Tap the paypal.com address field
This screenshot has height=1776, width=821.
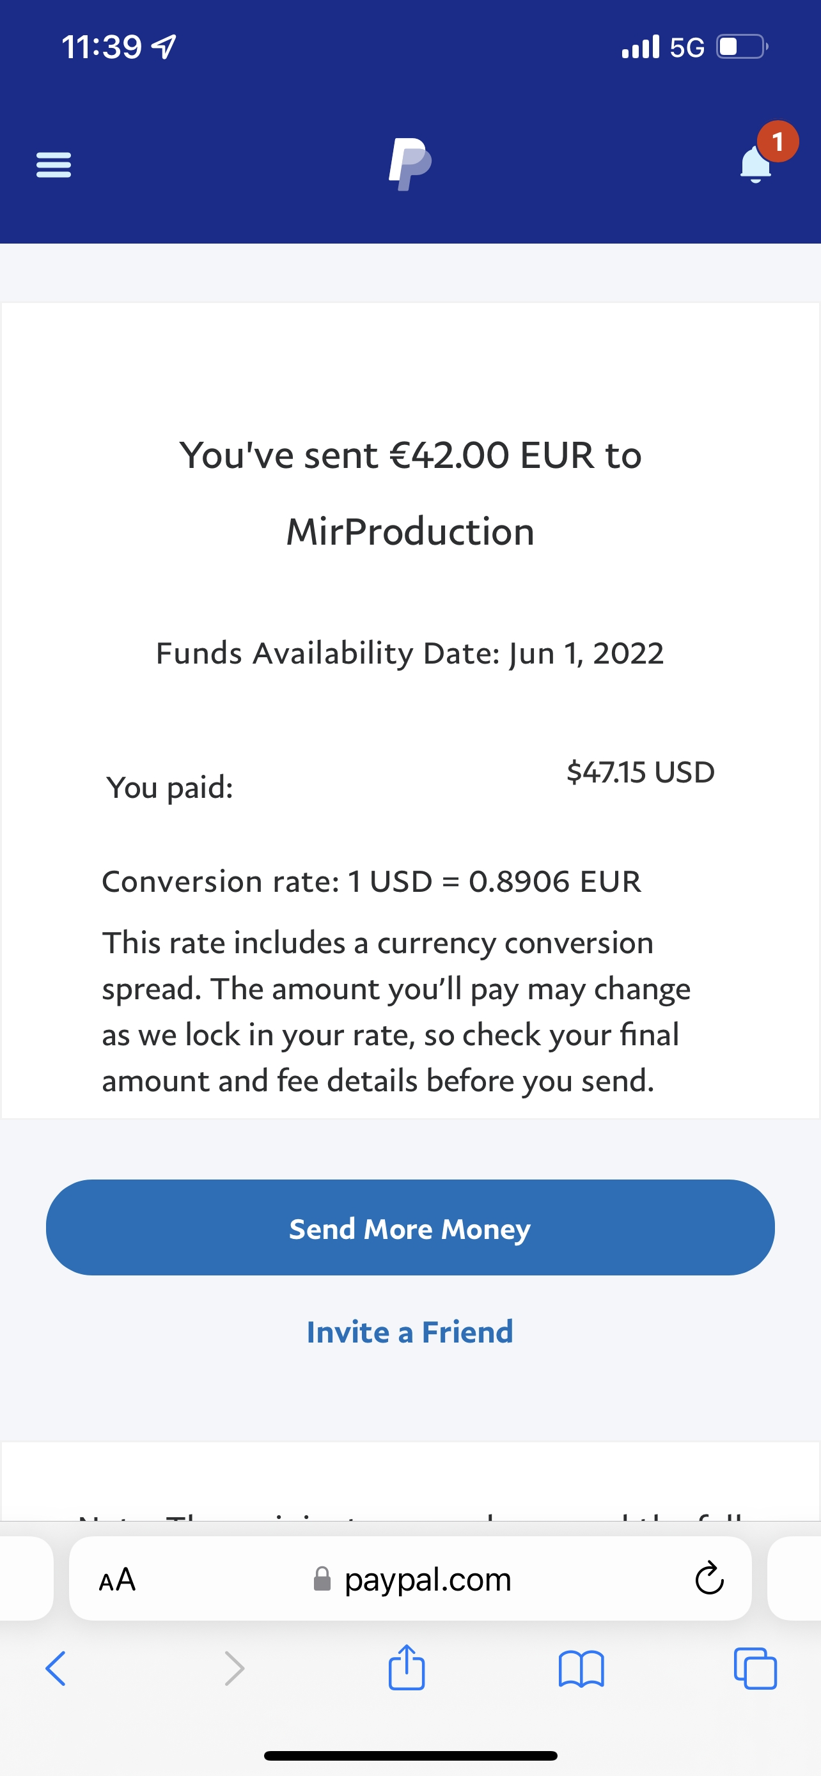[427, 1579]
